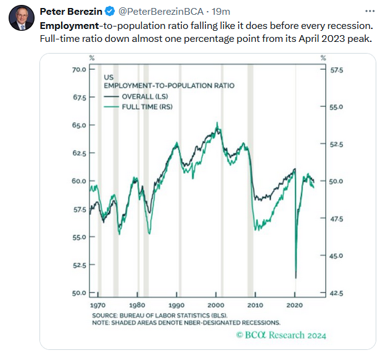Click Peter Berezin's profile avatar
The width and height of the screenshot is (380, 353).
point(21,17)
